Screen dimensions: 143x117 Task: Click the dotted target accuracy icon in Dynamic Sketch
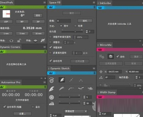click(x=52, y=80)
